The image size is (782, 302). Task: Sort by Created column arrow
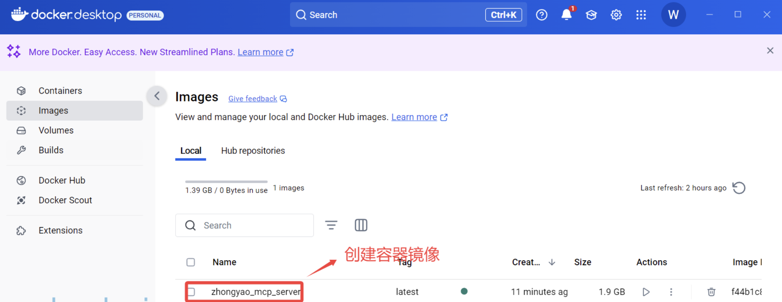click(552, 262)
